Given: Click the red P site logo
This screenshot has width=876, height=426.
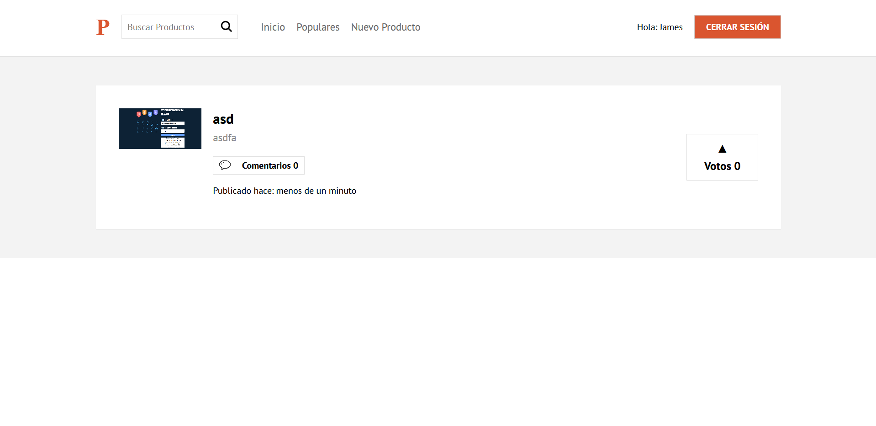Looking at the screenshot, I should click(103, 27).
